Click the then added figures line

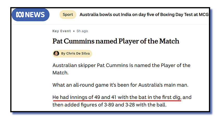coord(113,105)
